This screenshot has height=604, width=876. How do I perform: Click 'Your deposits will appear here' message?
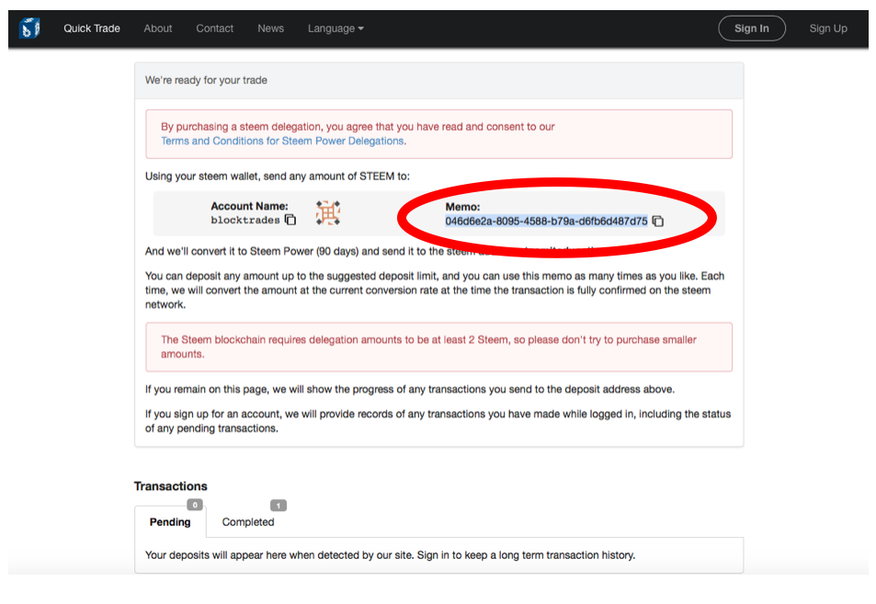[390, 555]
